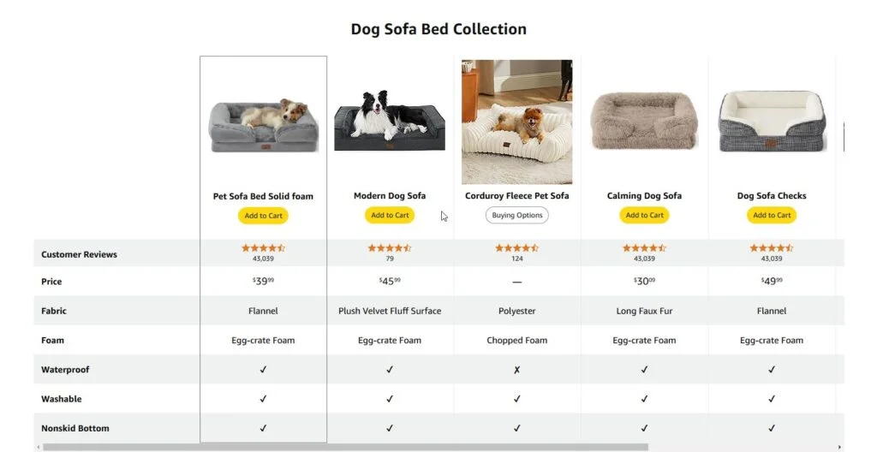Open the Calming Dog Sofa title link
The image size is (877, 464).
[x=644, y=196]
